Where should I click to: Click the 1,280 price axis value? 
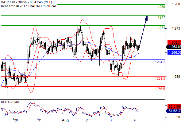(176, 4)
